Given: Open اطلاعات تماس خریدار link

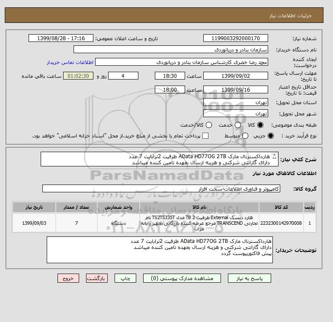Looking at the screenshot, I should [70, 62].
